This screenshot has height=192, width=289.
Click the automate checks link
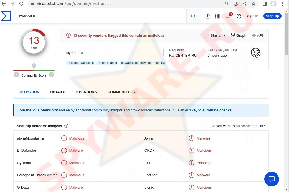pyautogui.click(x=217, y=110)
